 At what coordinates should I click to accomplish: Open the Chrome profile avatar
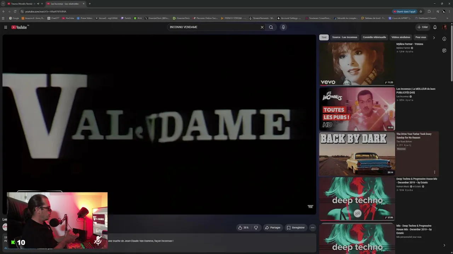click(x=443, y=12)
